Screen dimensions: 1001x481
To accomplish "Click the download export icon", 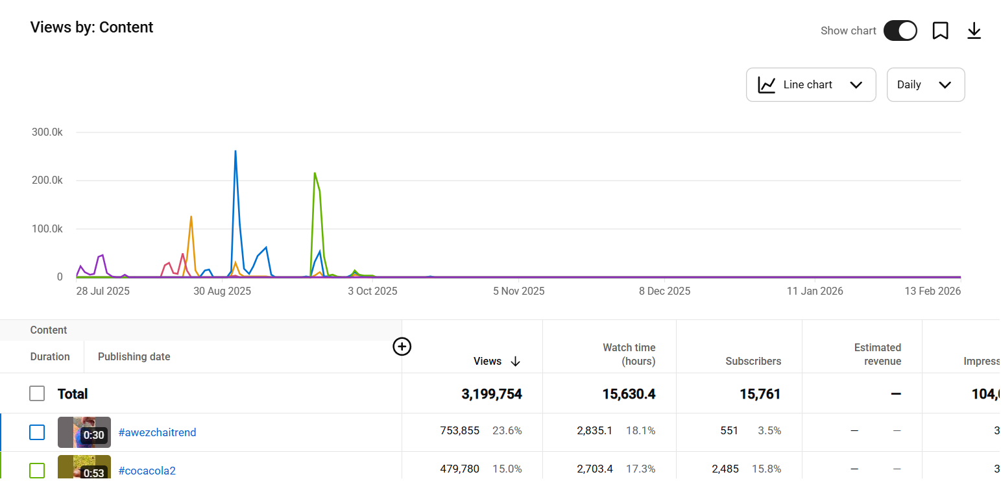I will [x=974, y=31].
